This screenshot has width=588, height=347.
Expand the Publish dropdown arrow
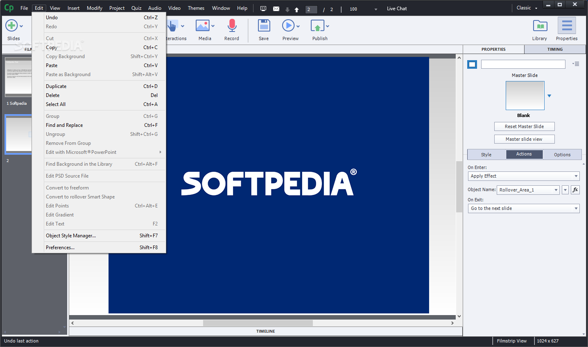(x=328, y=26)
